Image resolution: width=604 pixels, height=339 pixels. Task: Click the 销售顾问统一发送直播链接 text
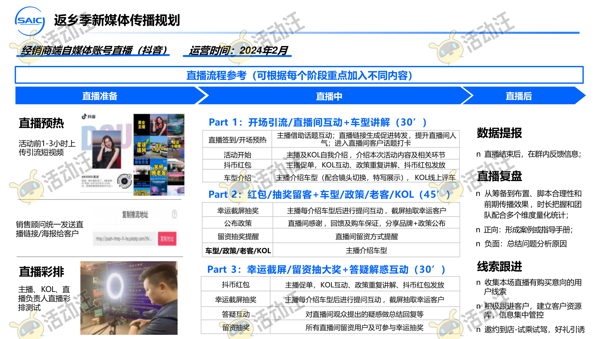click(50, 229)
